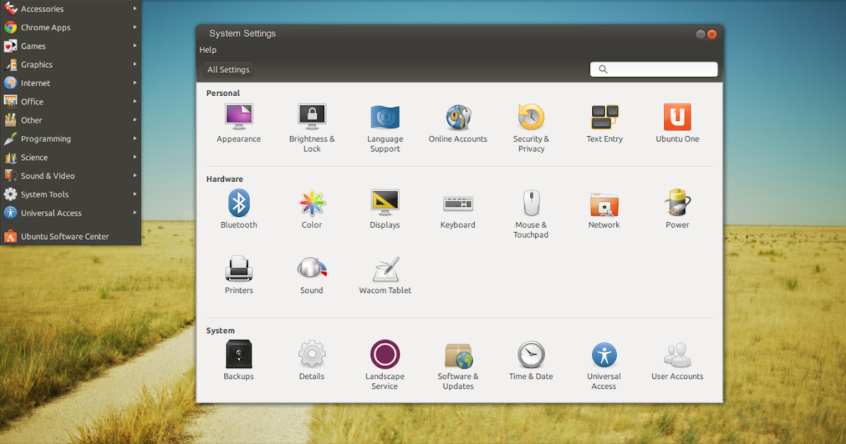This screenshot has width=846, height=444.
Task: Open Universal Access in applications menu
Action: 70,213
